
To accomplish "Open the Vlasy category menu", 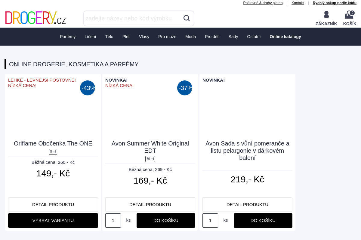I will [x=144, y=37].
